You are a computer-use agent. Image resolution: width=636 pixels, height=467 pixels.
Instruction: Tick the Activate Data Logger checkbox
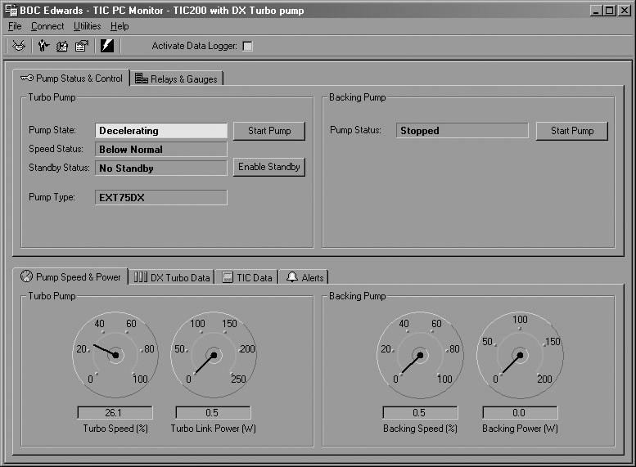[247, 47]
